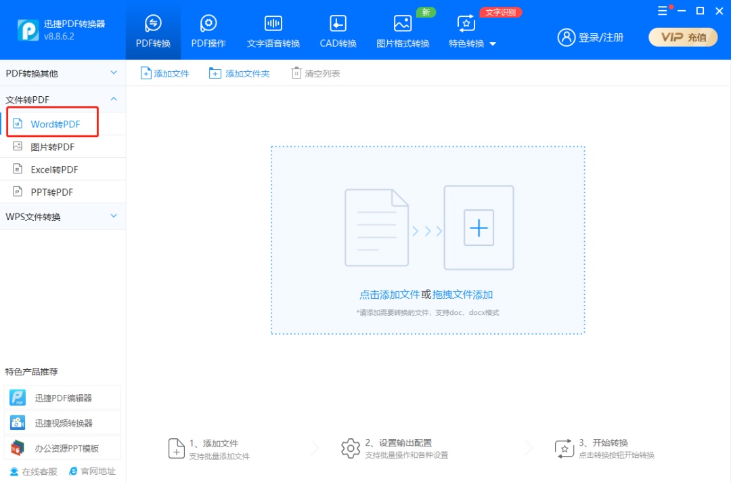Open the 官网地址 link at bottom

click(97, 471)
